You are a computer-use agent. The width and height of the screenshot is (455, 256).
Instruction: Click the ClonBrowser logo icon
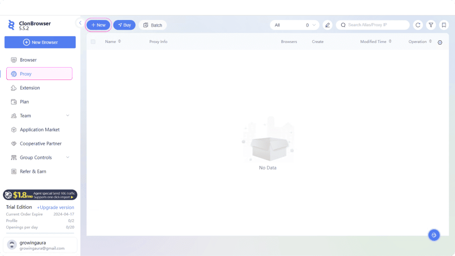pyautogui.click(x=12, y=25)
